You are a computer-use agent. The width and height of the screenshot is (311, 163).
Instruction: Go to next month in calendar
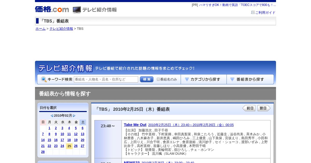pos(74,116)
